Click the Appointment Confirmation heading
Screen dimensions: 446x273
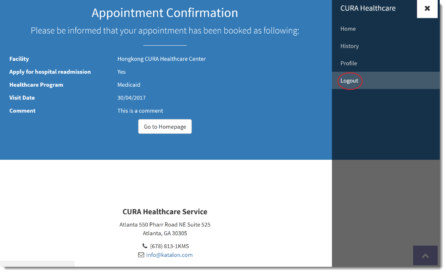165,13
